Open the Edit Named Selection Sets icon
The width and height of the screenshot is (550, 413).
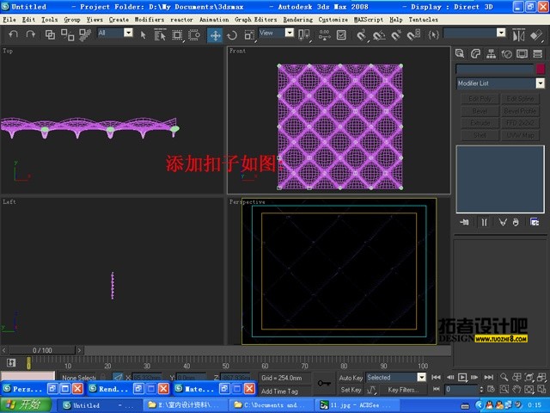434,34
